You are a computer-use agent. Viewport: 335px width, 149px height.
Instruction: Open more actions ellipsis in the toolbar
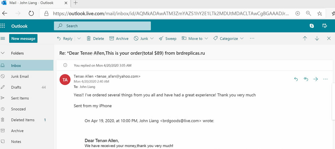tap(252, 38)
